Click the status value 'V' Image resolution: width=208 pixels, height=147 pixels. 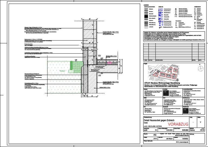coord(200,122)
